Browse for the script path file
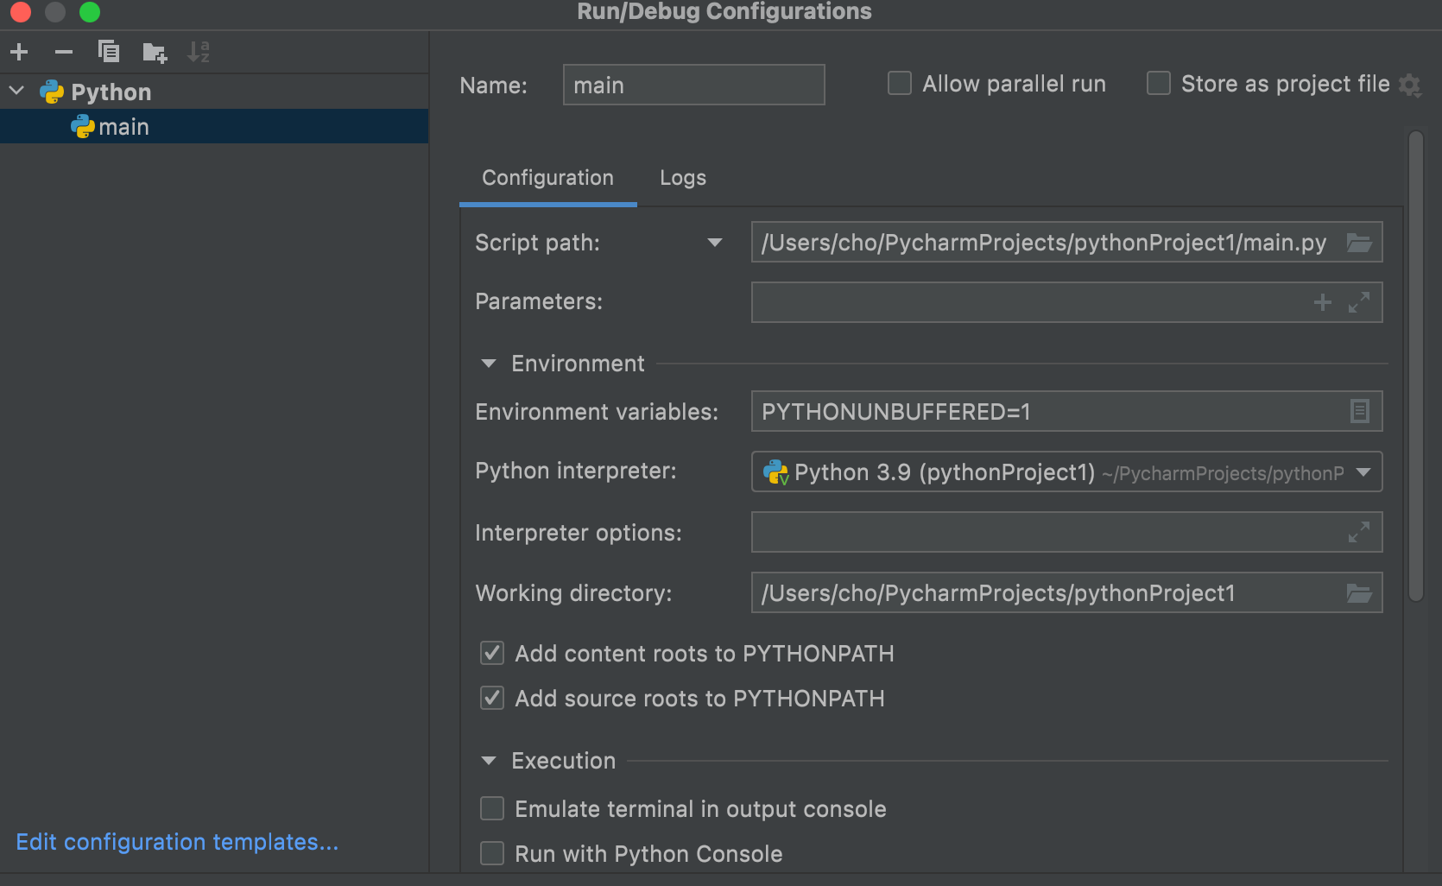This screenshot has width=1442, height=886. [1359, 243]
